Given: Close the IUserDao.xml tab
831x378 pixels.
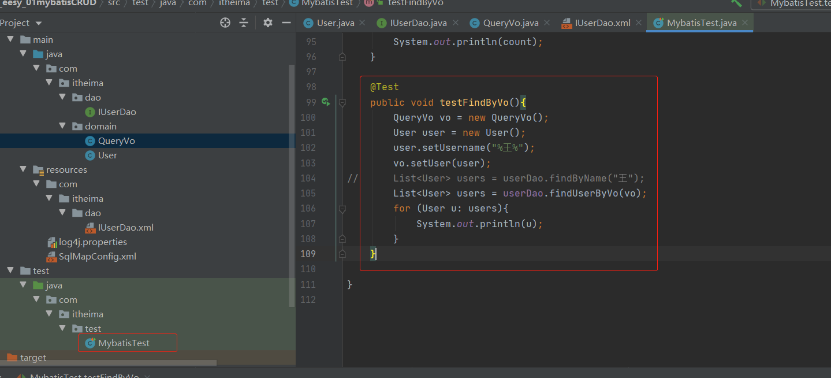Looking at the screenshot, I should 639,23.
